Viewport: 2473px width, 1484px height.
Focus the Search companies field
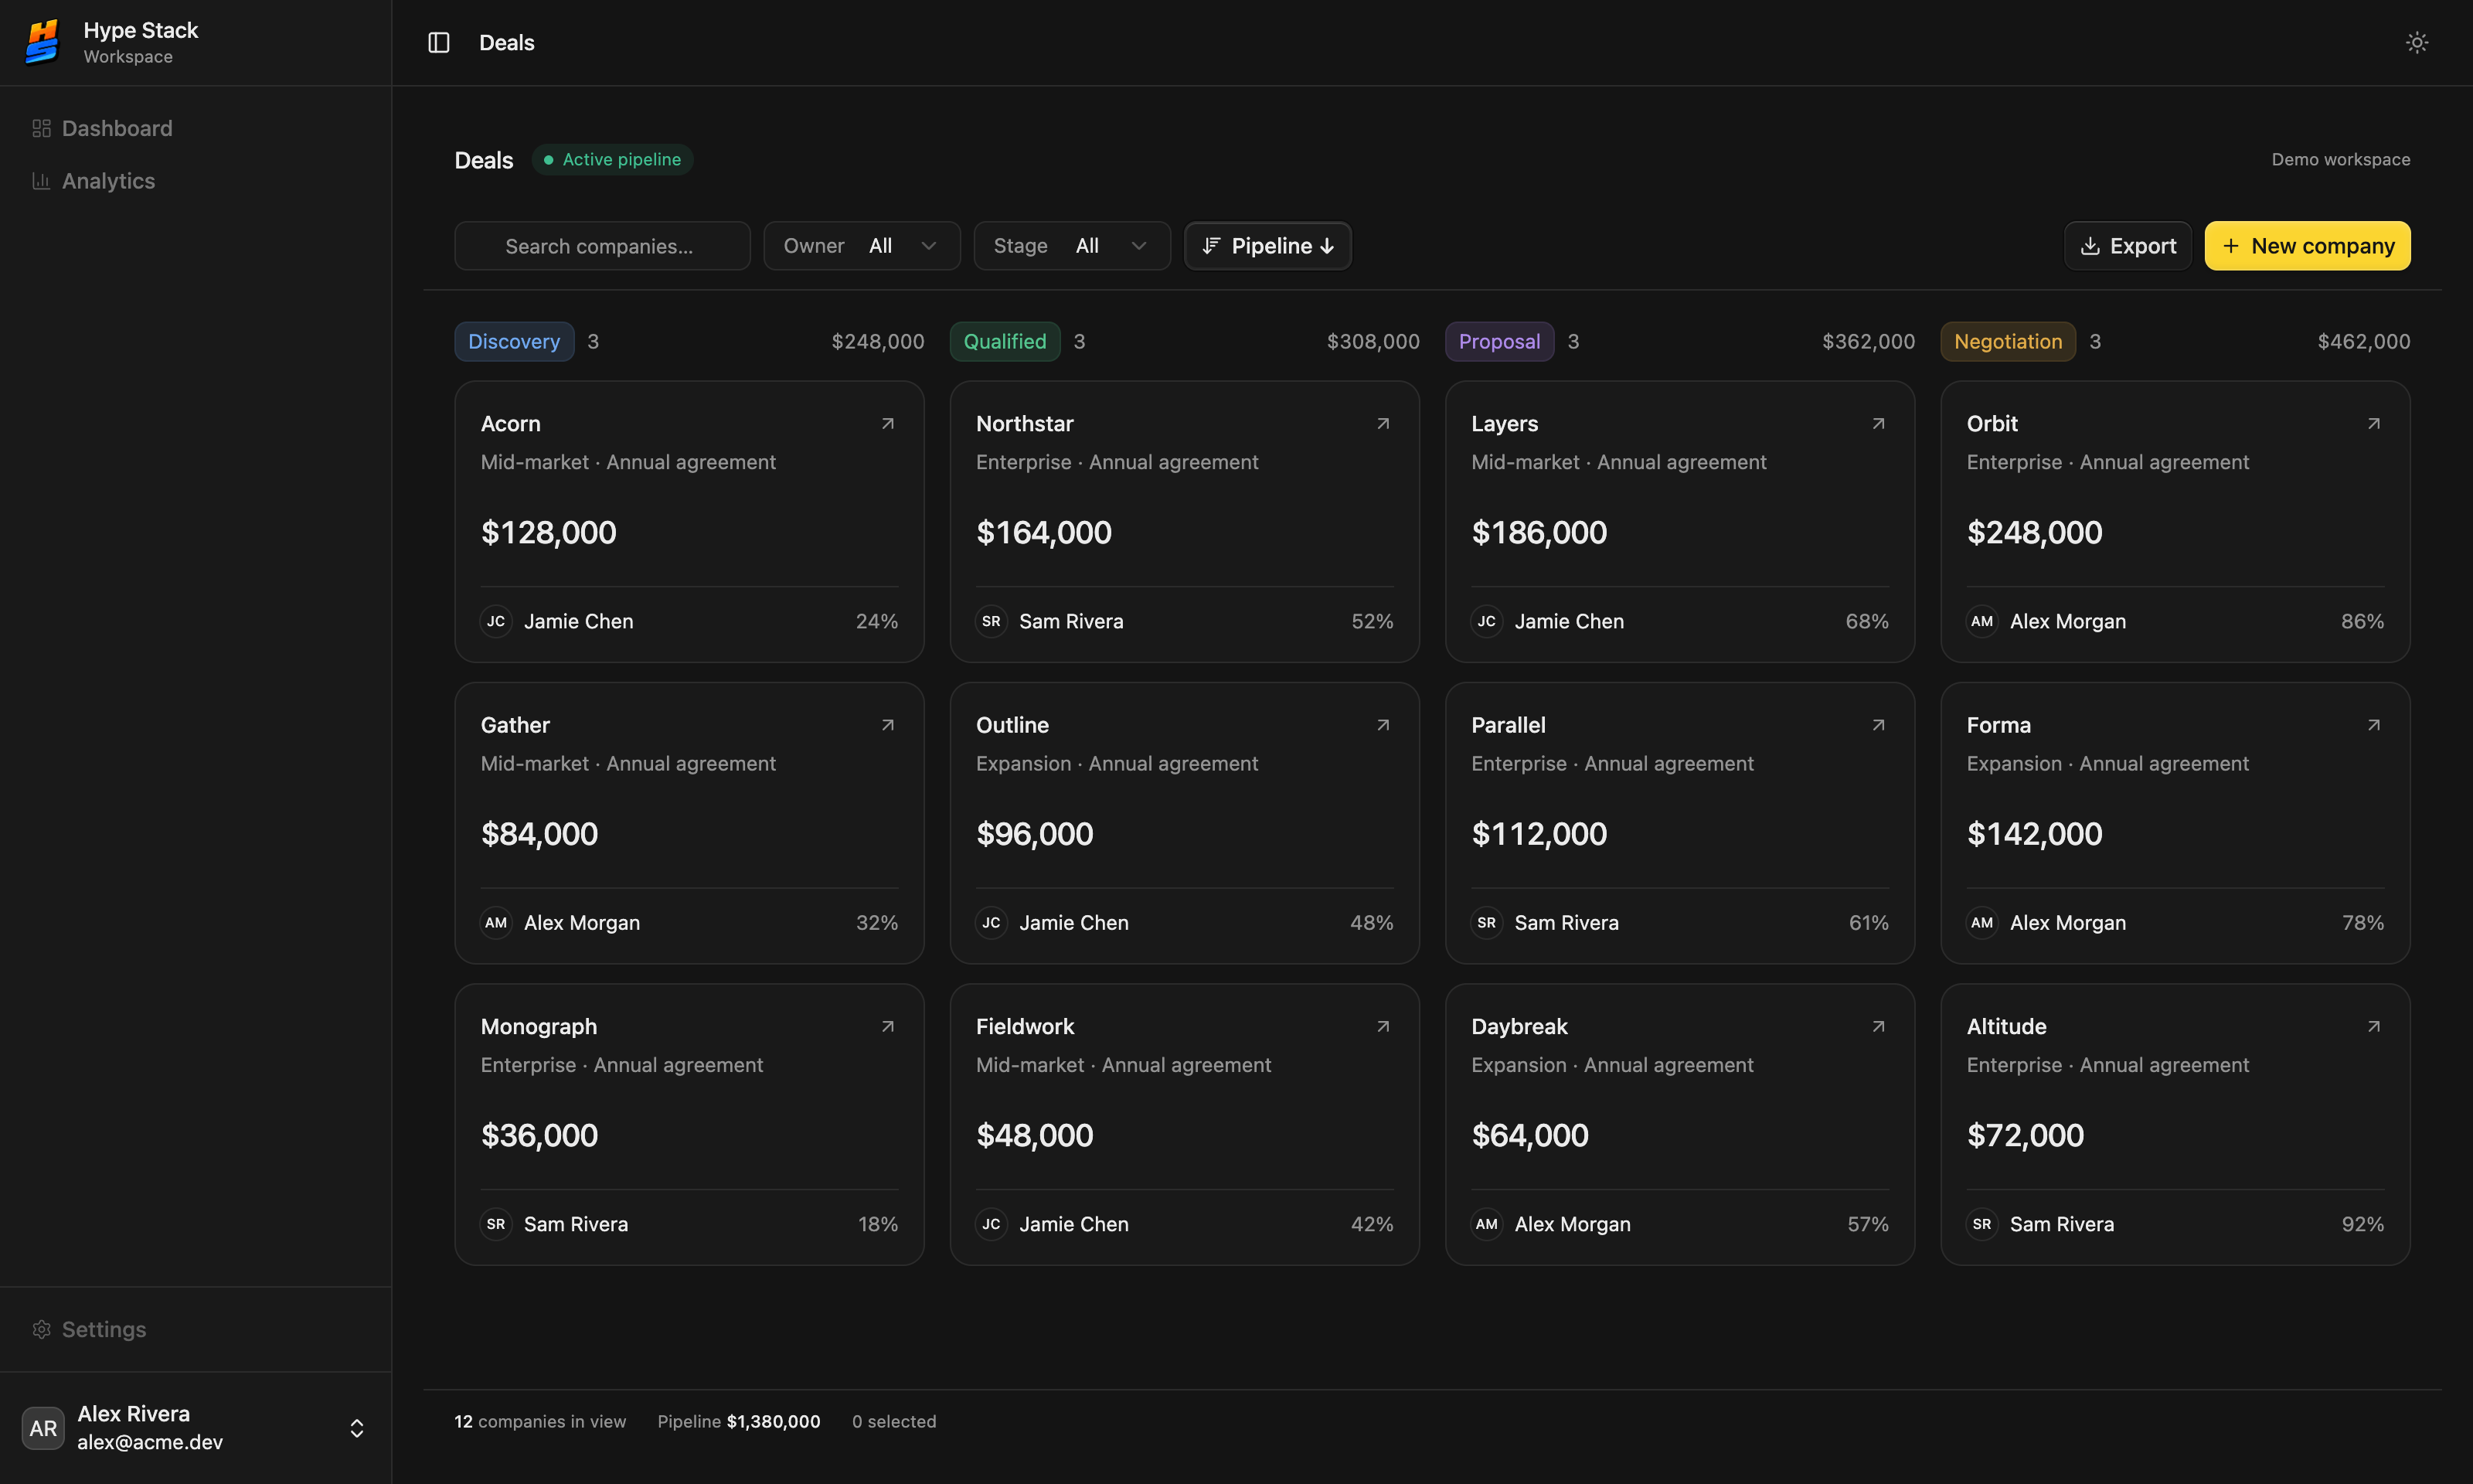602,246
